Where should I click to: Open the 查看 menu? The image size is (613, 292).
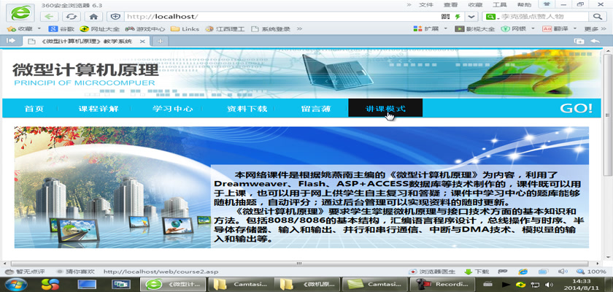coord(450,4)
